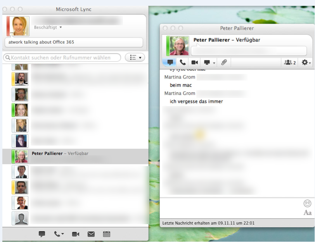The image size is (315, 242).
Task: Open text formatting with the Aa icon
Action: [307, 213]
